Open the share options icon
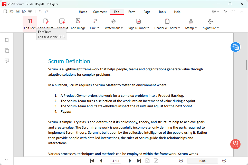248x165 pixels. tap(225, 12)
